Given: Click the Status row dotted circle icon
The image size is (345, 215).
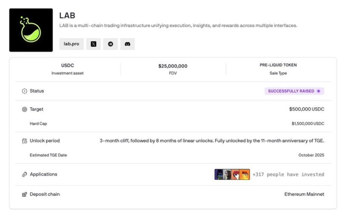Looking at the screenshot, I should [x=24, y=91].
